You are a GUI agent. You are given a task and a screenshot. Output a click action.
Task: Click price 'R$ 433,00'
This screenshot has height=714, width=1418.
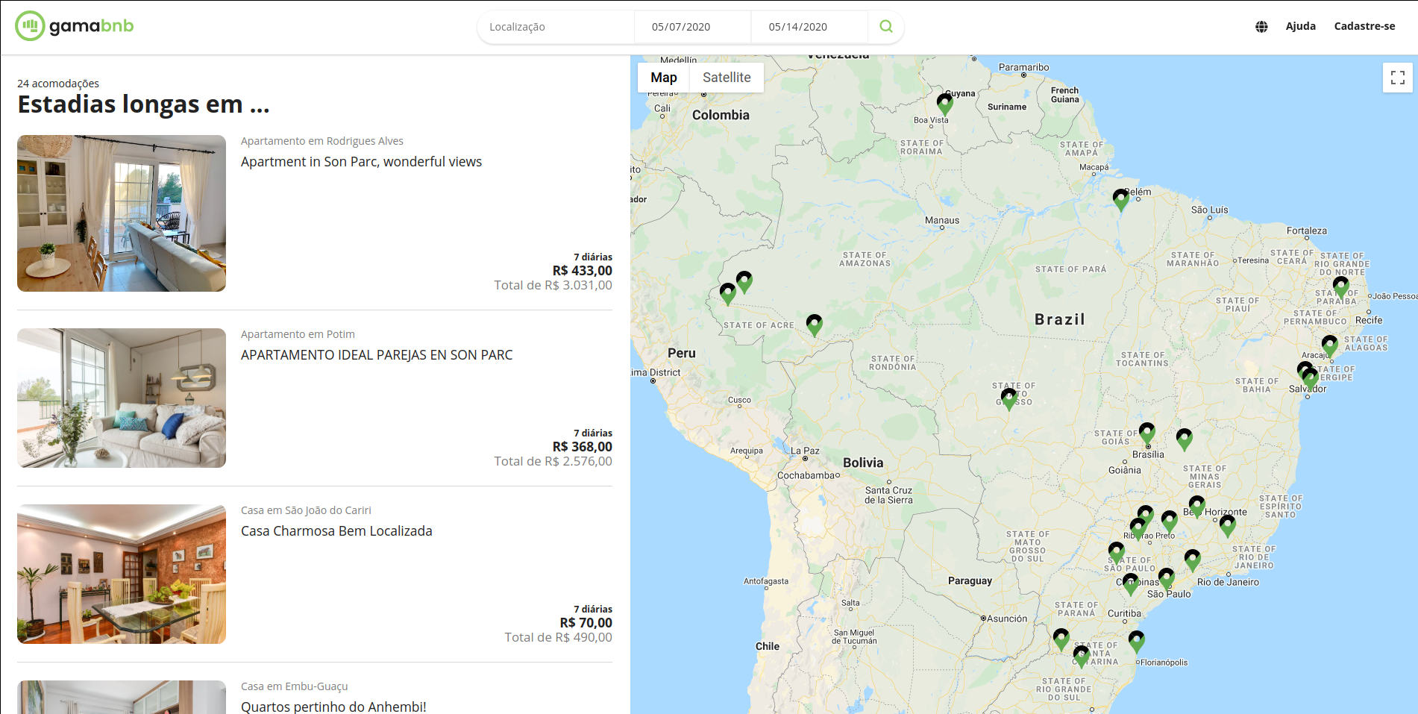click(582, 271)
